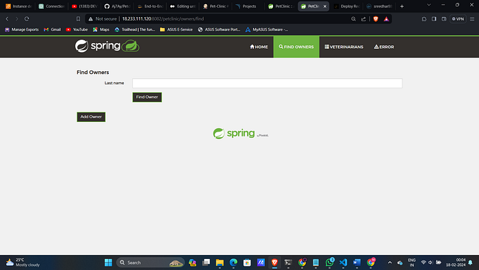Open File Explorer from taskbar
Viewport: 479px width, 270px height.
coord(220,262)
